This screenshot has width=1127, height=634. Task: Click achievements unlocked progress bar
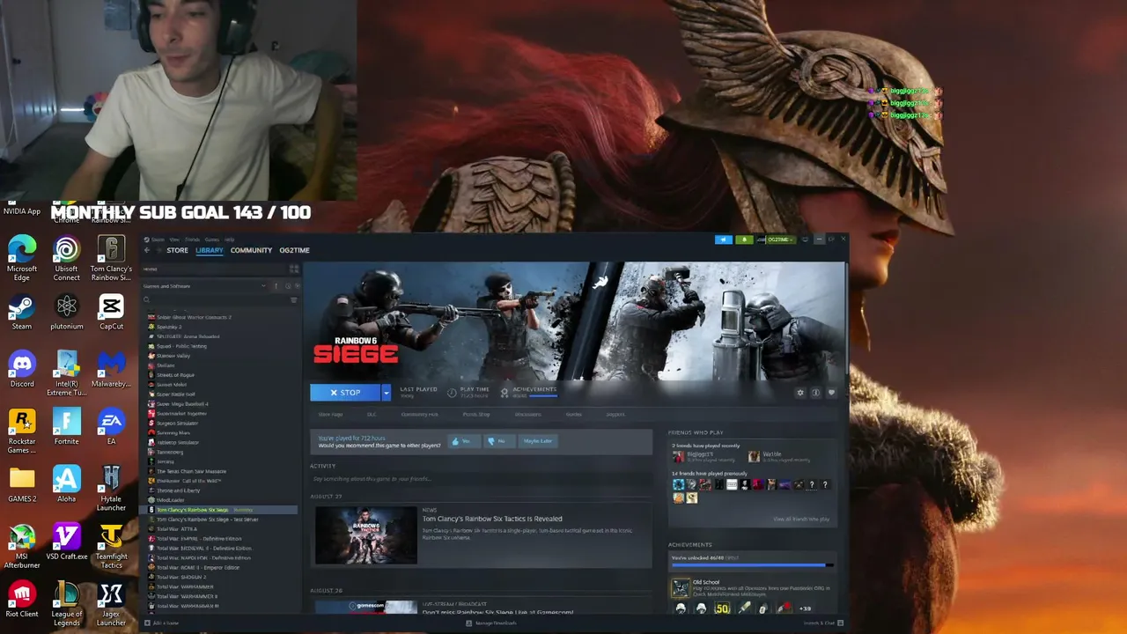pyautogui.click(x=751, y=564)
